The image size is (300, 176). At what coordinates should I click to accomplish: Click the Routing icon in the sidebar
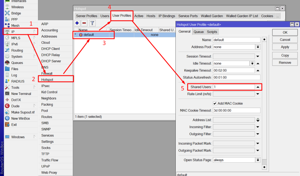(x=7, y=50)
